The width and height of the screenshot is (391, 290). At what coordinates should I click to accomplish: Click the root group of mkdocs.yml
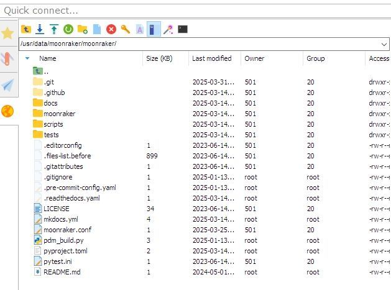313,219
